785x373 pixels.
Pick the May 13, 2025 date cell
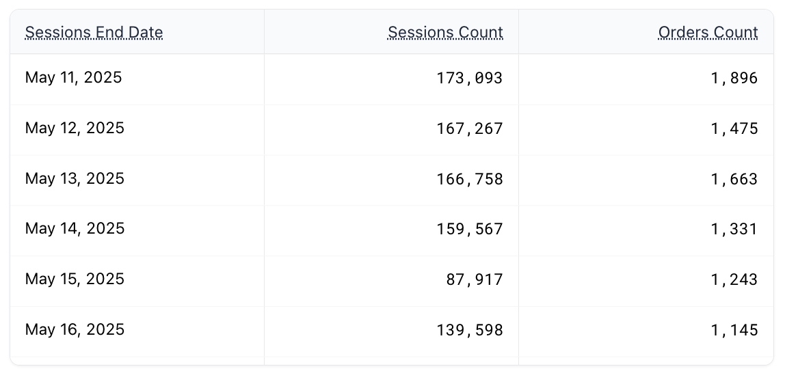[75, 179]
